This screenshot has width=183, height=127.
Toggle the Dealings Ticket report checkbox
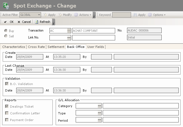[7, 107]
